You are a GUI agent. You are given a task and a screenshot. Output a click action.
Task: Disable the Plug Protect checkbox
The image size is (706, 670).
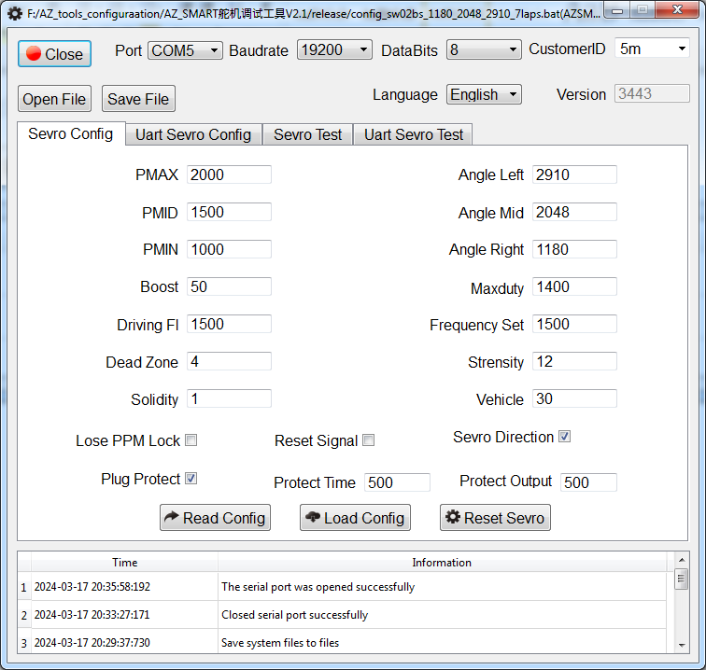click(191, 479)
